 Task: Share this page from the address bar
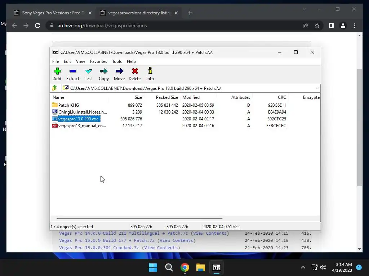tap(306, 26)
